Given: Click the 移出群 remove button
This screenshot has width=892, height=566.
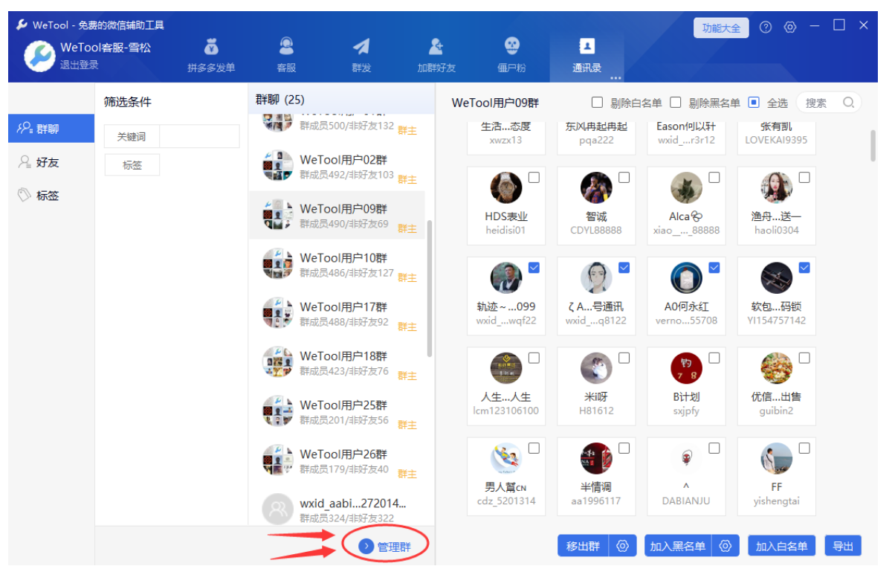Looking at the screenshot, I should pyautogui.click(x=584, y=546).
